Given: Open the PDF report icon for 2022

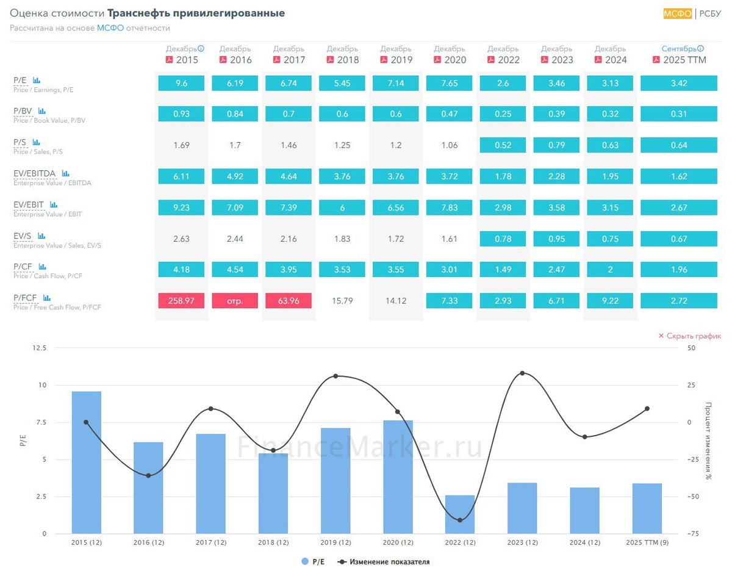Looking at the screenshot, I should 491,60.
